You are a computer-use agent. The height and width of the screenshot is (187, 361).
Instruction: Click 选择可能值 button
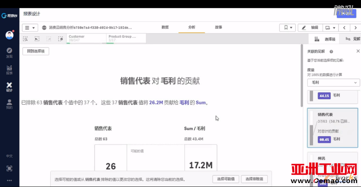(x=226, y=179)
